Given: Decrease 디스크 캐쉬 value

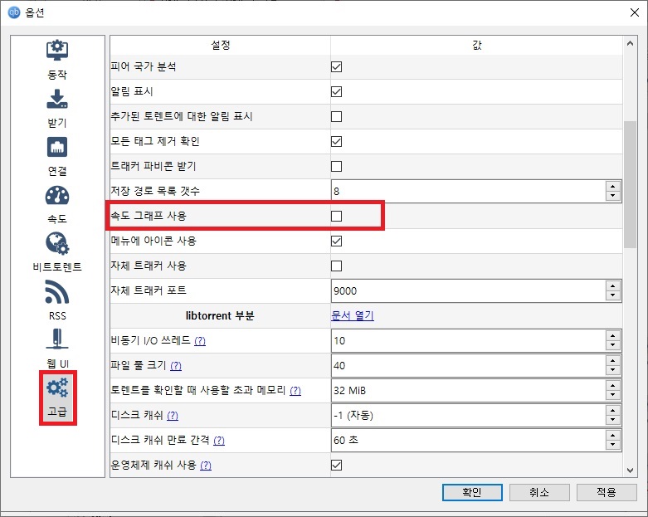Looking at the screenshot, I should (x=613, y=420).
